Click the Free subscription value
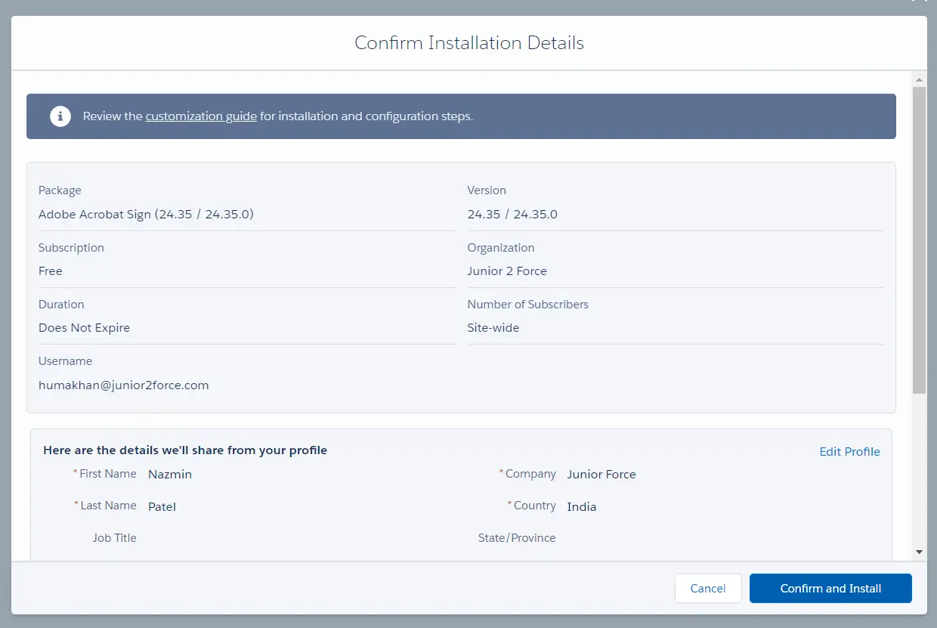 click(x=51, y=271)
